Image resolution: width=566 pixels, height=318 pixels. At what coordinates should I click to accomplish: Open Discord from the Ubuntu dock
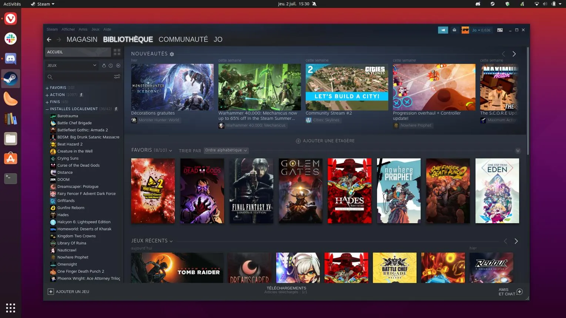coord(10,58)
